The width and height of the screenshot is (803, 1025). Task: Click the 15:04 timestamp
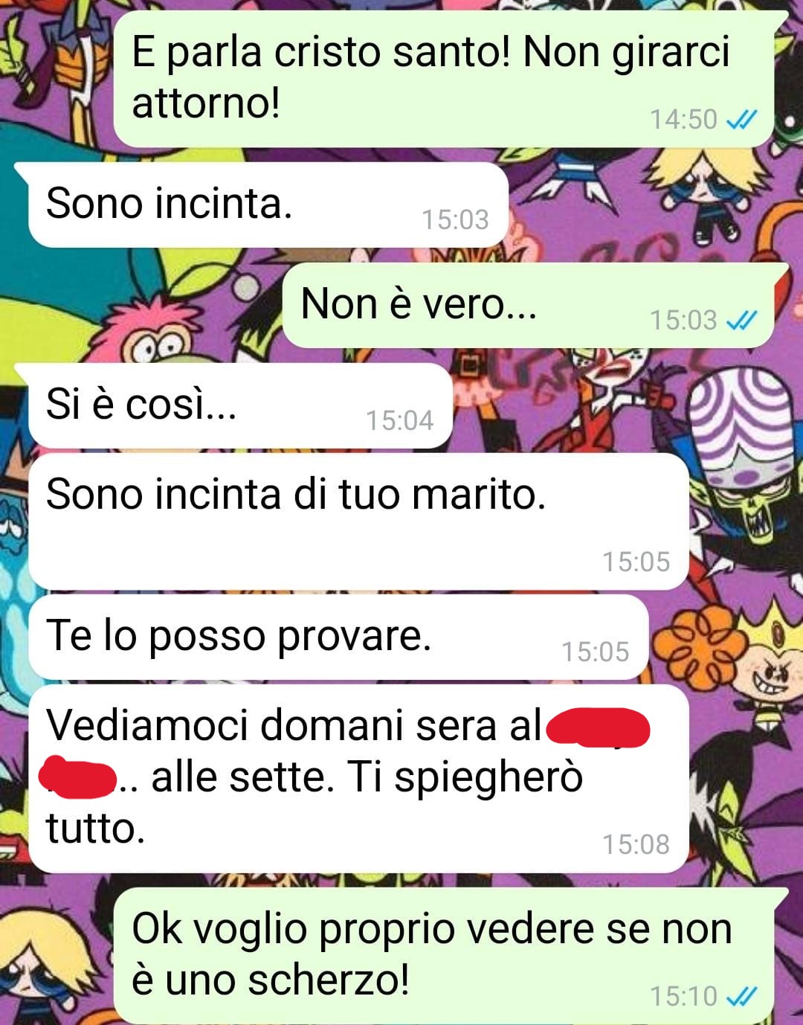click(399, 420)
